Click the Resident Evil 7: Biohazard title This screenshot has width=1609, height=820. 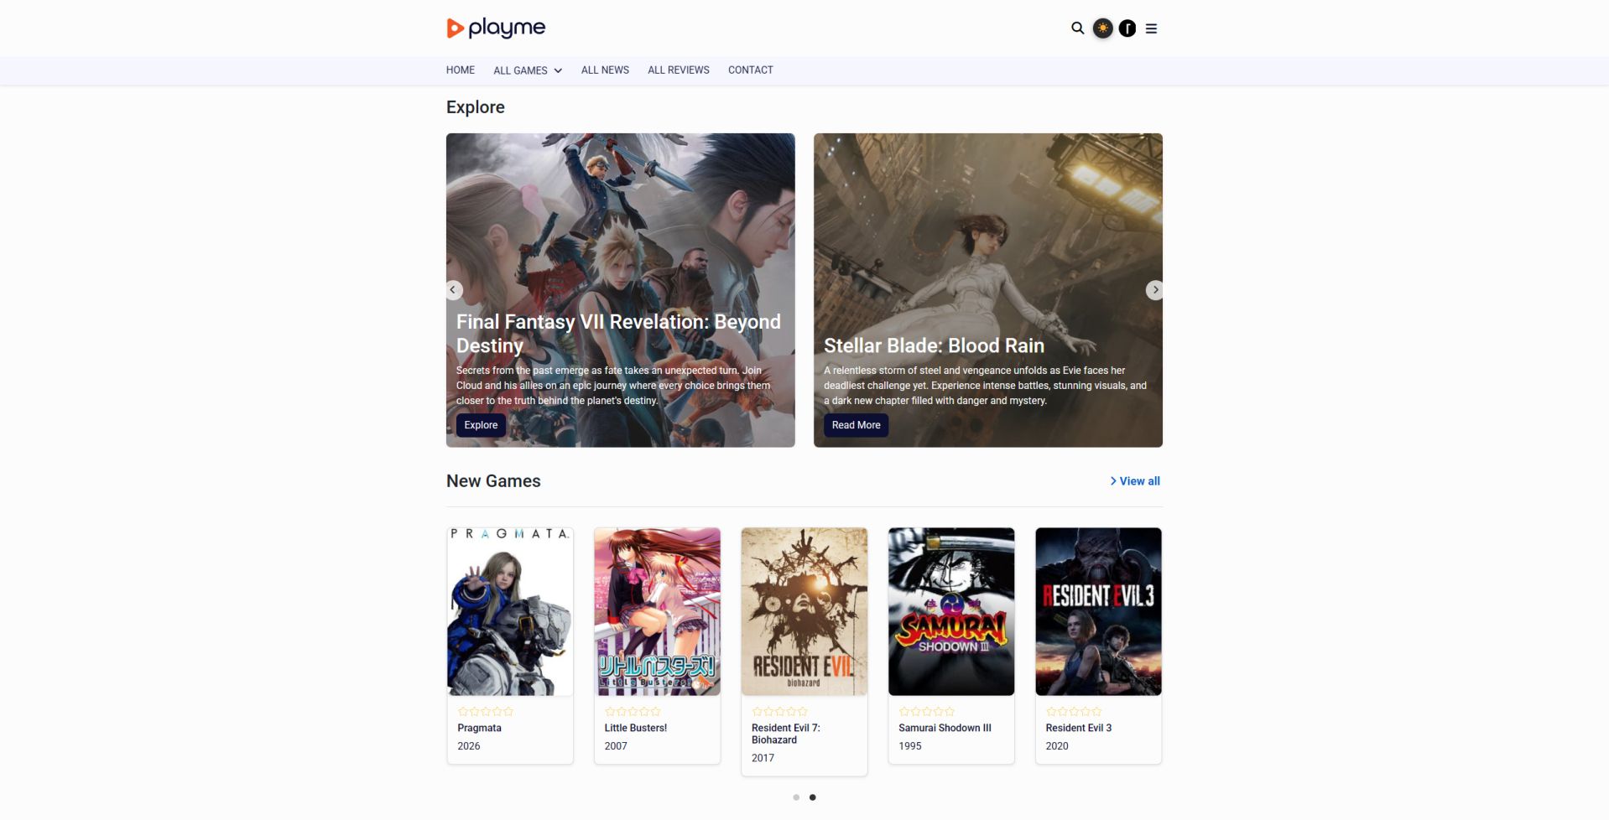coord(786,734)
